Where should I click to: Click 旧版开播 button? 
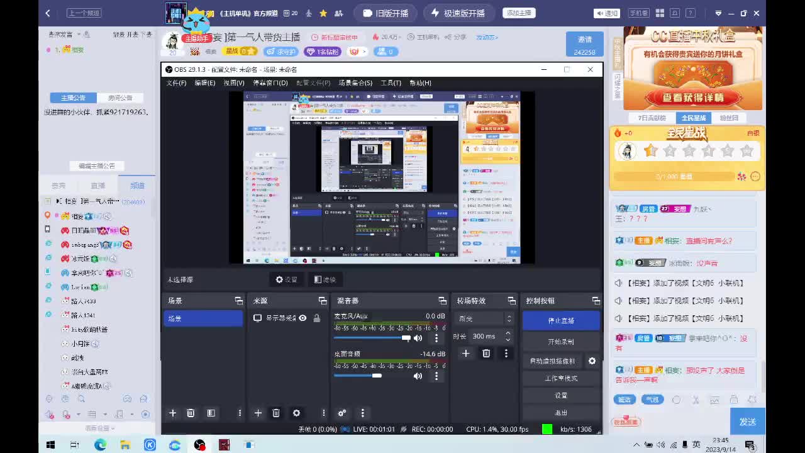pos(386,13)
